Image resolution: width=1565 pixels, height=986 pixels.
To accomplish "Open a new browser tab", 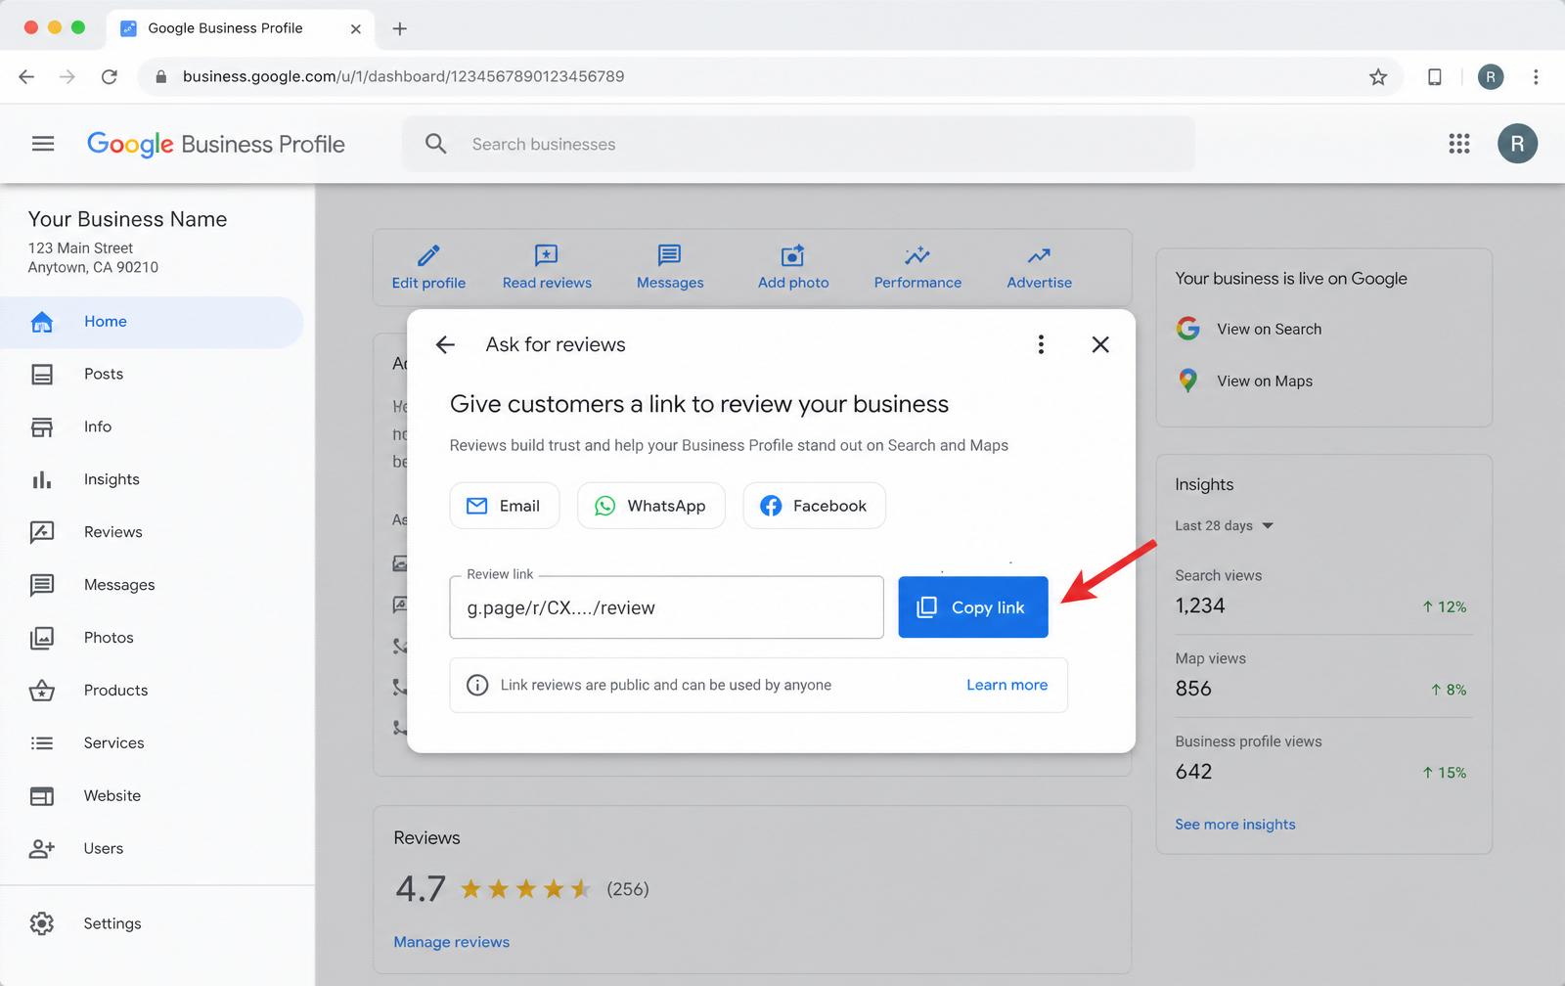I will [x=399, y=28].
